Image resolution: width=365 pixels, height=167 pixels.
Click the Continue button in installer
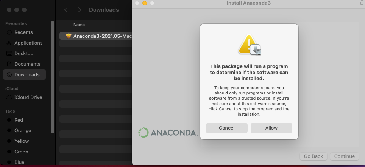[344, 156]
